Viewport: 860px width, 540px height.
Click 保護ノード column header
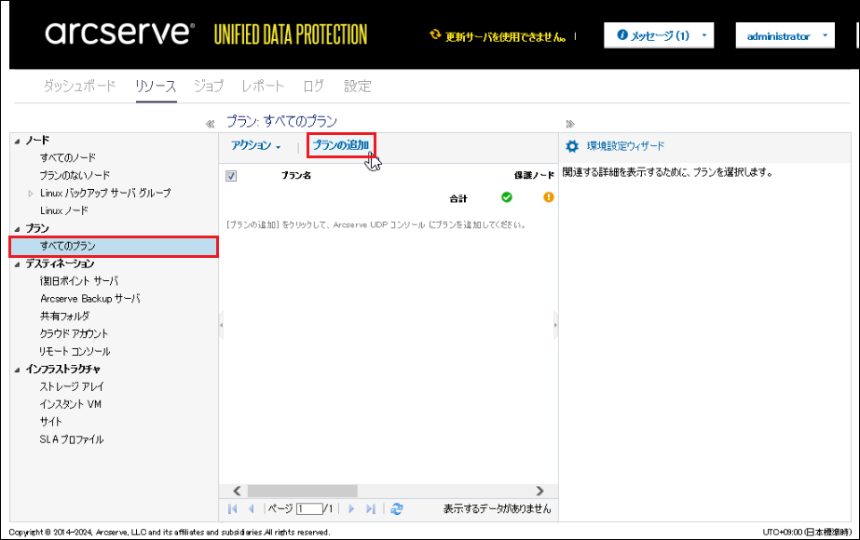534,175
